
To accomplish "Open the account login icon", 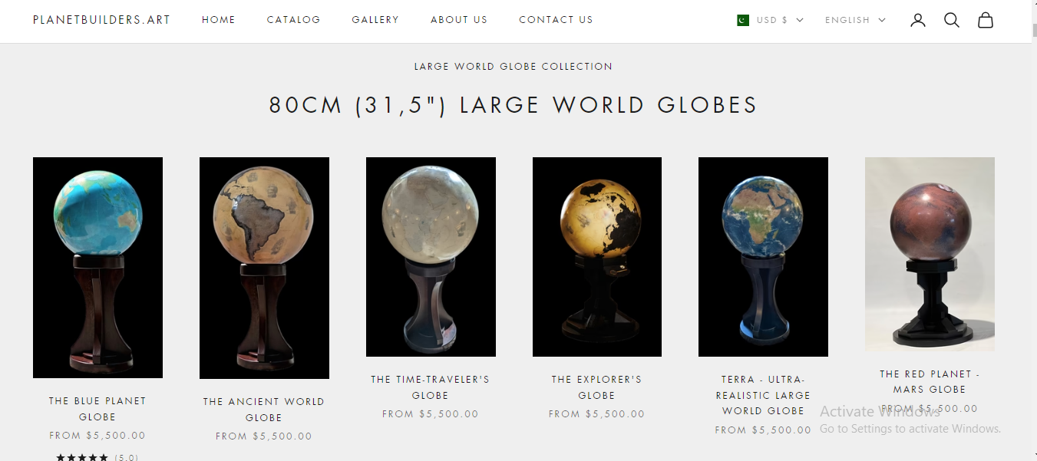I will pyautogui.click(x=918, y=20).
